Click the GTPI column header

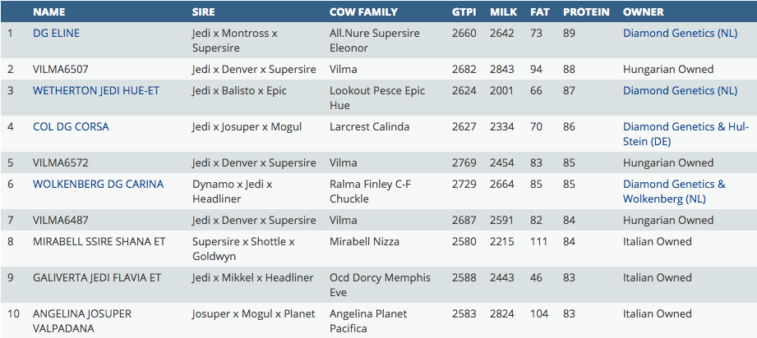(464, 12)
